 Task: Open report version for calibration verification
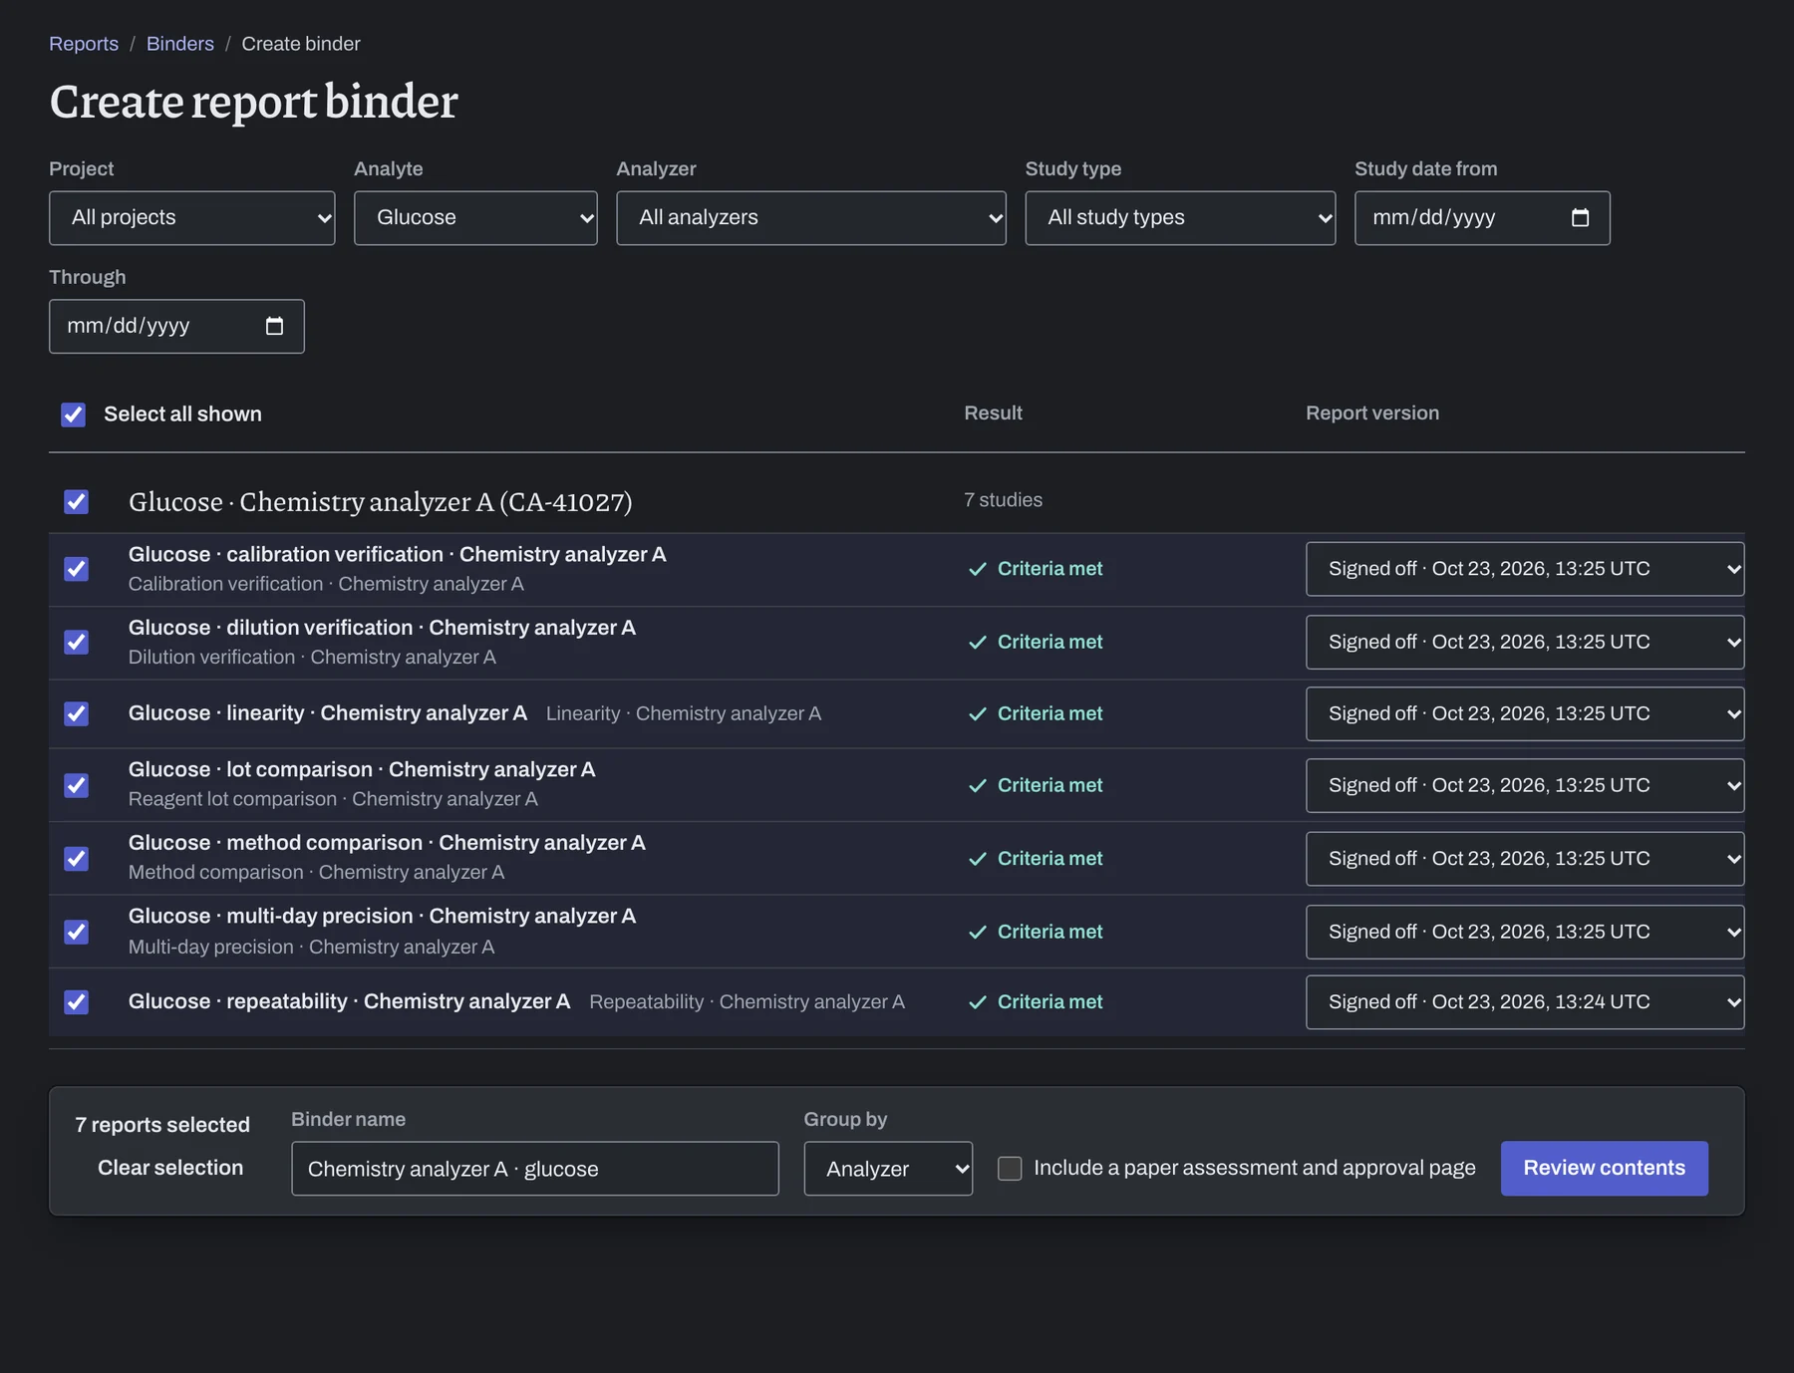(x=1525, y=569)
